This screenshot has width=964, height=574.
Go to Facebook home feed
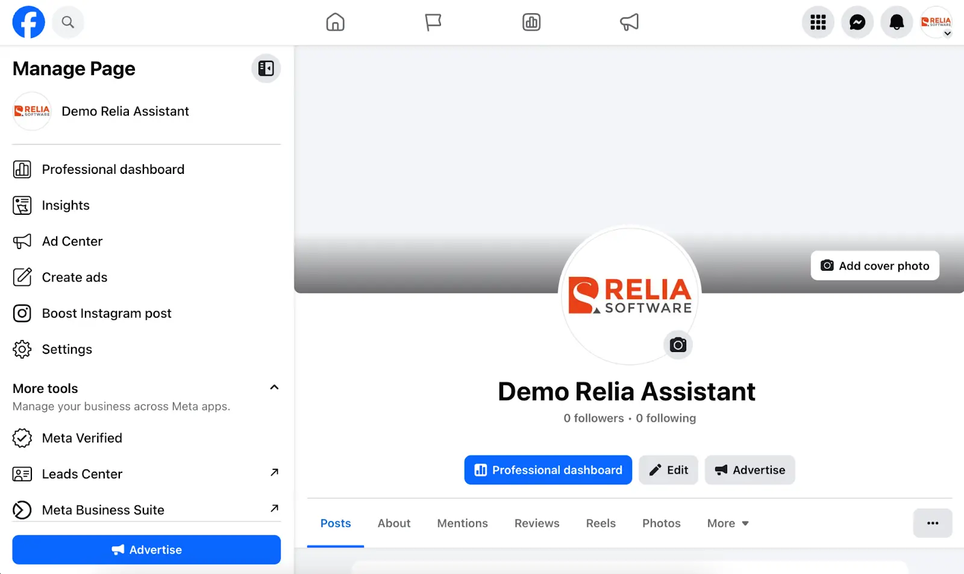335,22
